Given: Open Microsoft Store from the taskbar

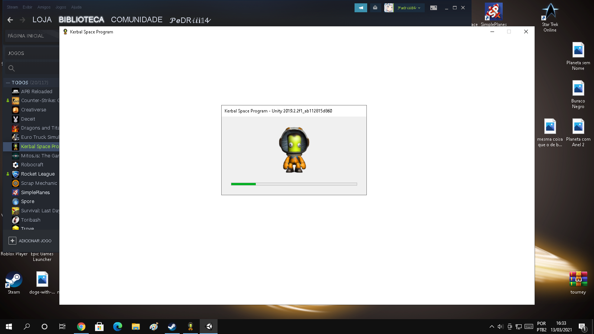Looking at the screenshot, I should [99, 327].
